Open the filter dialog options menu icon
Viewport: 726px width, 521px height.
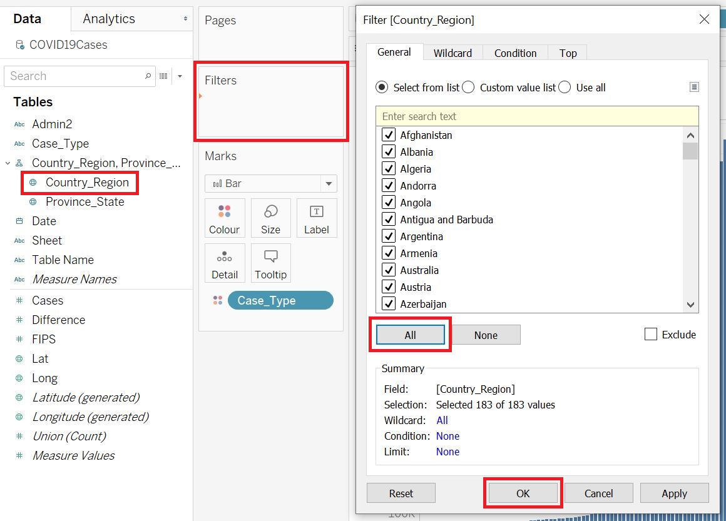(x=694, y=87)
